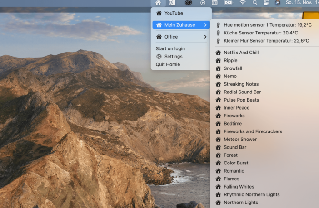Image resolution: width=319 pixels, height=208 pixels.
Task: Open the Creative Cloud menu bar icon
Action: coord(188,3)
